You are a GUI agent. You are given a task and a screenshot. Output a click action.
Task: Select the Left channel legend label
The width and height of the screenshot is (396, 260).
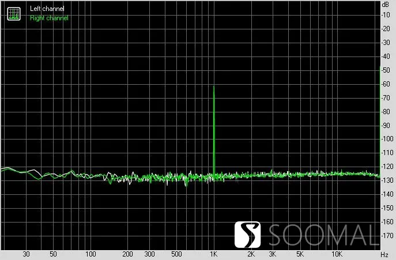pyautogui.click(x=47, y=9)
